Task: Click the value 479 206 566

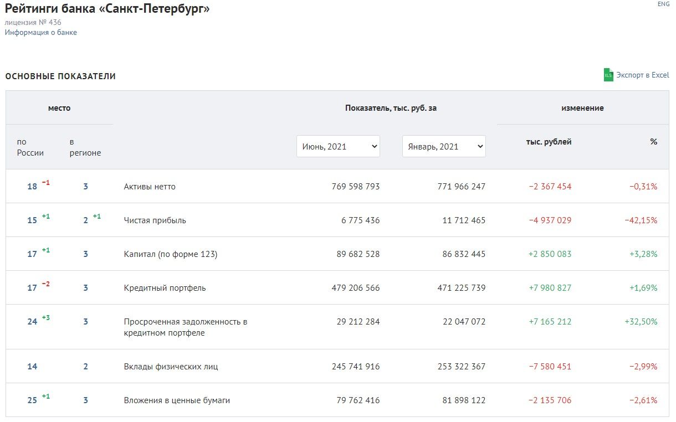Action: click(x=356, y=288)
